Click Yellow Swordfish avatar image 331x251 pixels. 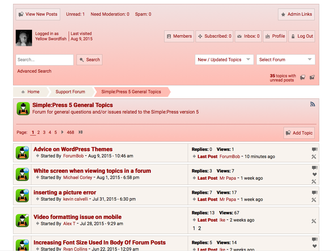24,38
